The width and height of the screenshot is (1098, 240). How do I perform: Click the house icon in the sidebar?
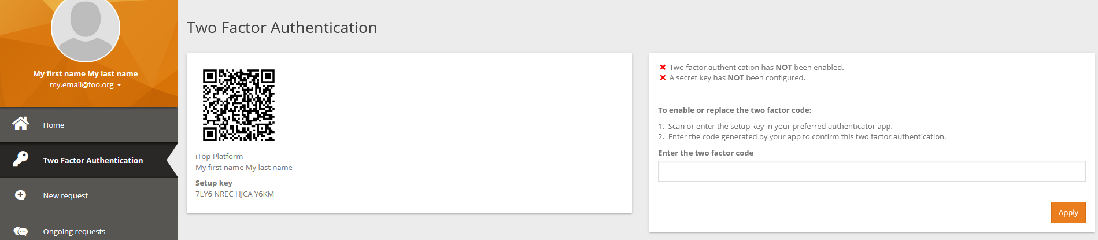[21, 124]
